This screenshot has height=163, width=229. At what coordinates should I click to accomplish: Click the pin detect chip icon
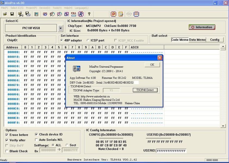pos(66,14)
